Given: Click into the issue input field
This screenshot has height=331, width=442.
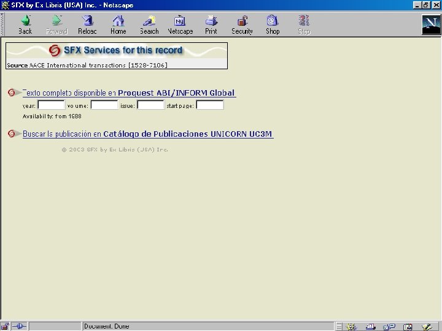Looking at the screenshot, I should click(x=150, y=105).
